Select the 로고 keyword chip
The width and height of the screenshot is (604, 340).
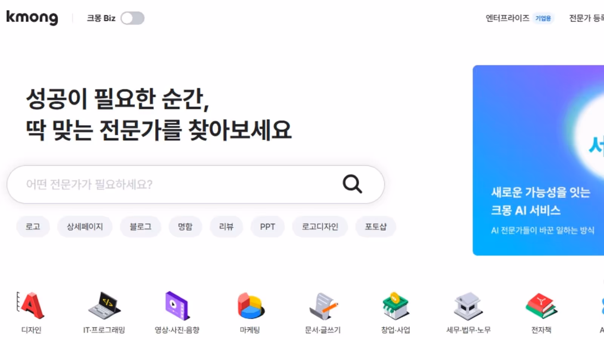[x=33, y=227]
